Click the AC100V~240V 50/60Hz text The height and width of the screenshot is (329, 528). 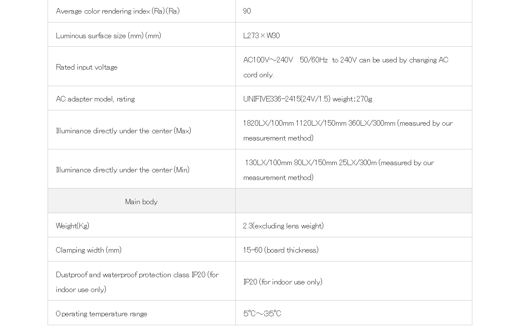[x=285, y=60]
